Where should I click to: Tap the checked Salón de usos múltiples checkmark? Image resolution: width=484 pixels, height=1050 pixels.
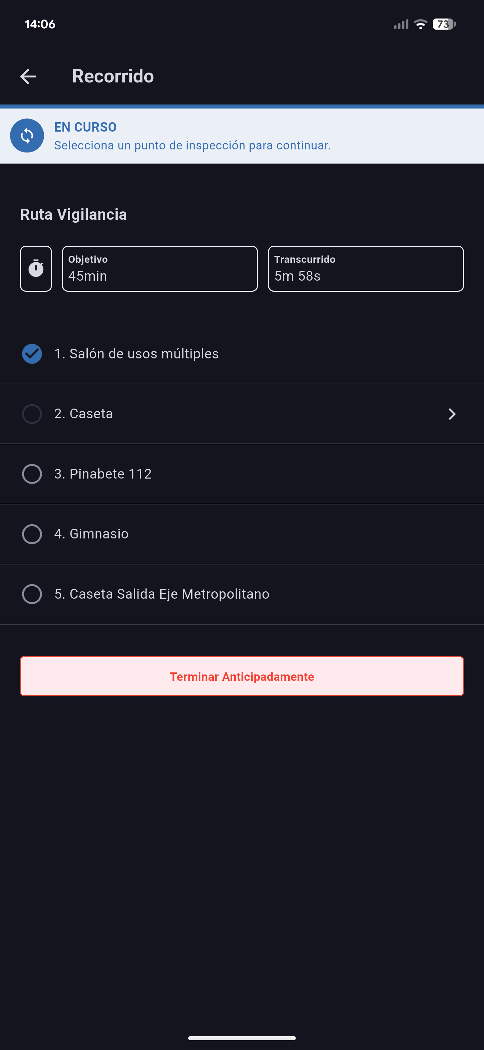pyautogui.click(x=32, y=354)
